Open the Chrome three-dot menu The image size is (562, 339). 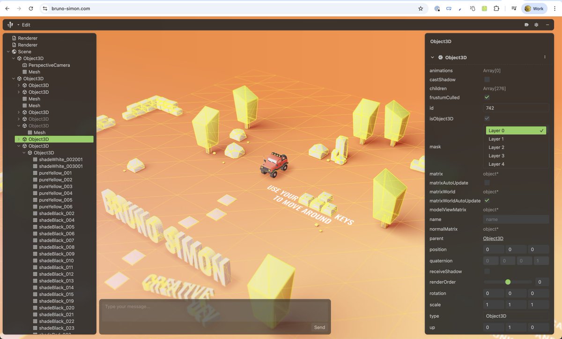555,8
